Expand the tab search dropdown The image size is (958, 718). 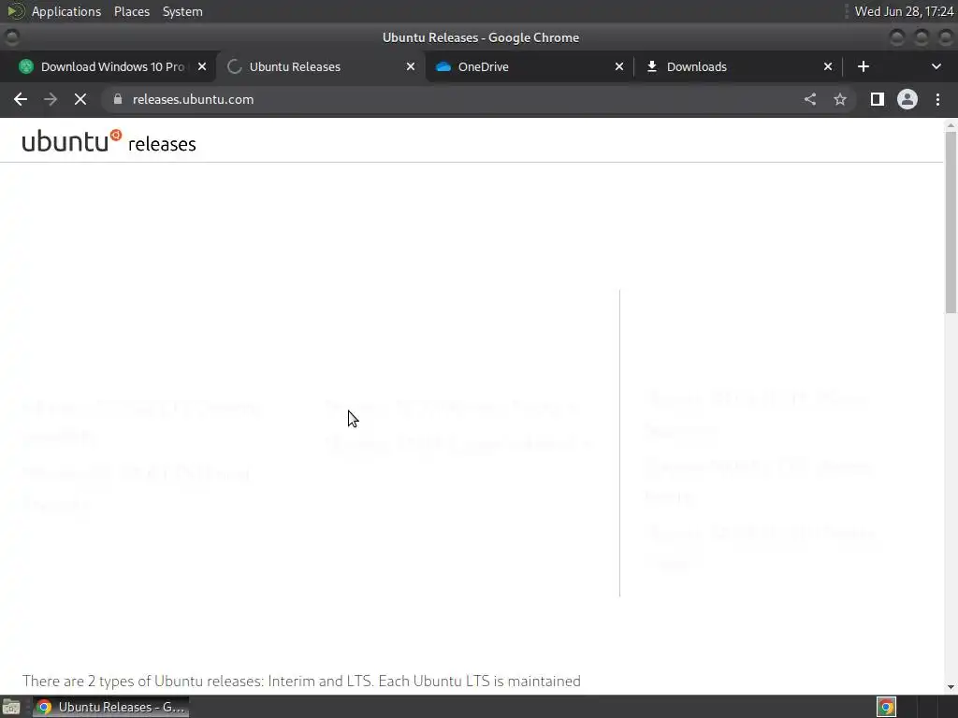pyautogui.click(x=936, y=66)
